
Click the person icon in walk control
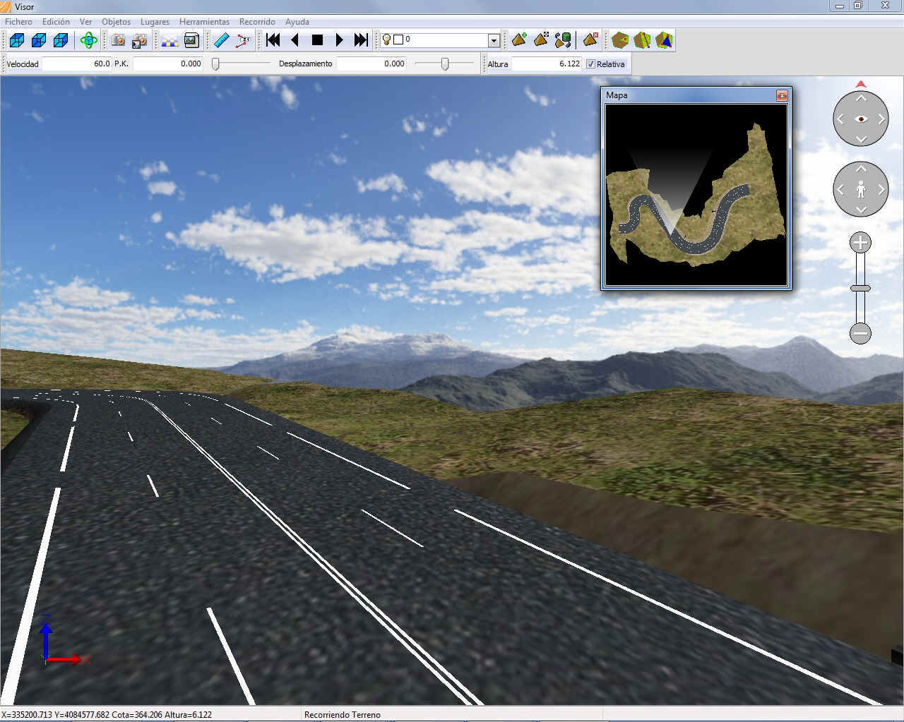pos(860,189)
